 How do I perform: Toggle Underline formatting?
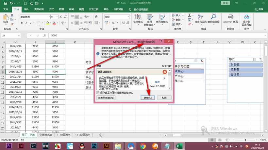(x=30, y=23)
